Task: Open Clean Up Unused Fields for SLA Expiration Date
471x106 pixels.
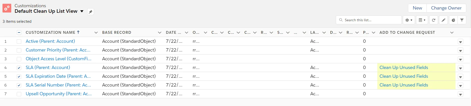Action: [404, 76]
